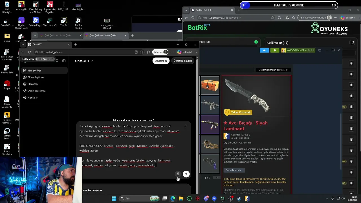Click the InPrivate profile button
Viewport: 361px width, 203px height.
(160, 52)
